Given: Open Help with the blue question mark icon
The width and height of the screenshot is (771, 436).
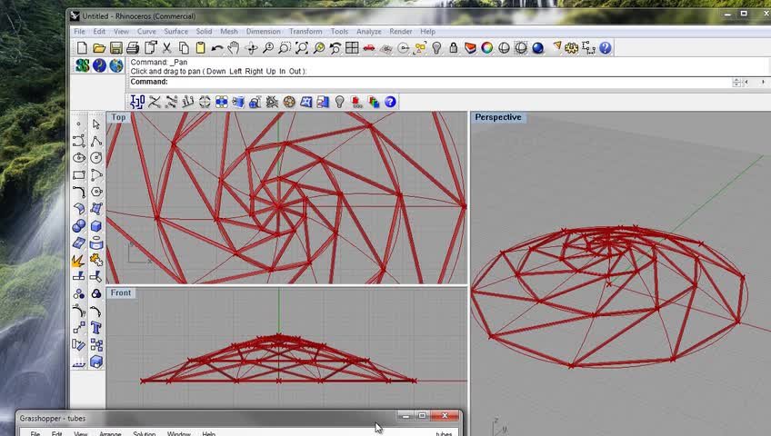Looking at the screenshot, I should tap(606, 47).
